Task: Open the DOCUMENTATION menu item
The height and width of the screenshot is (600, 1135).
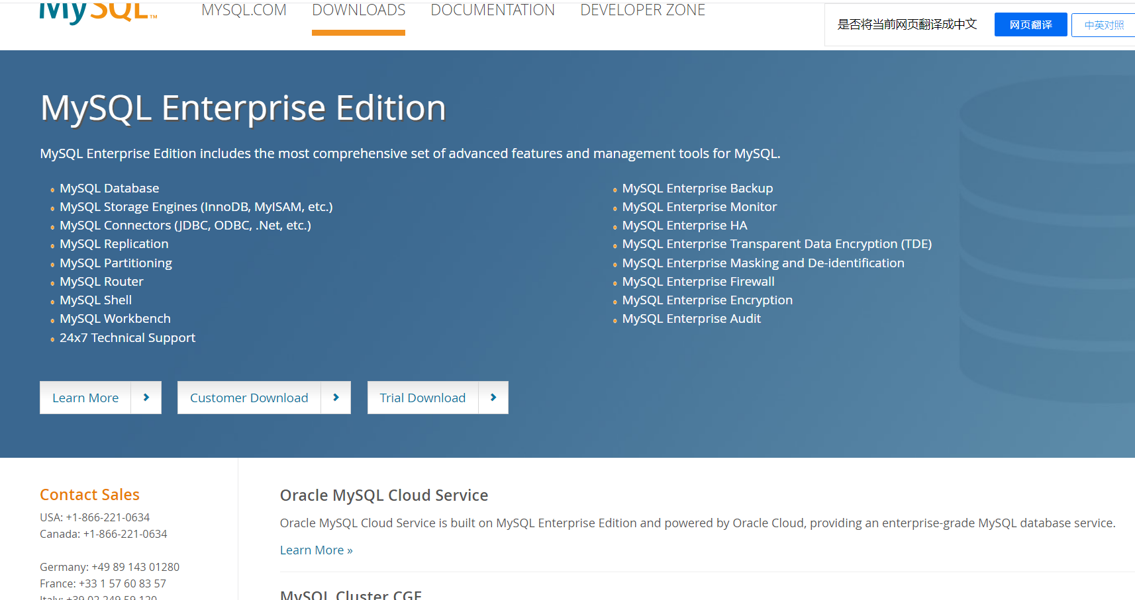Action: pyautogui.click(x=493, y=10)
